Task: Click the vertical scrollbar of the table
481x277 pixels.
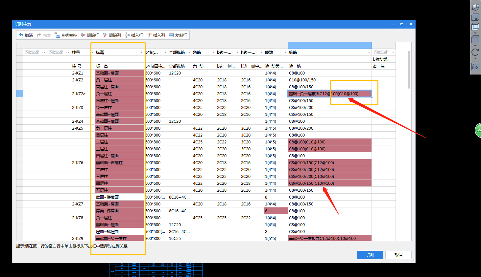Action: coord(409,70)
